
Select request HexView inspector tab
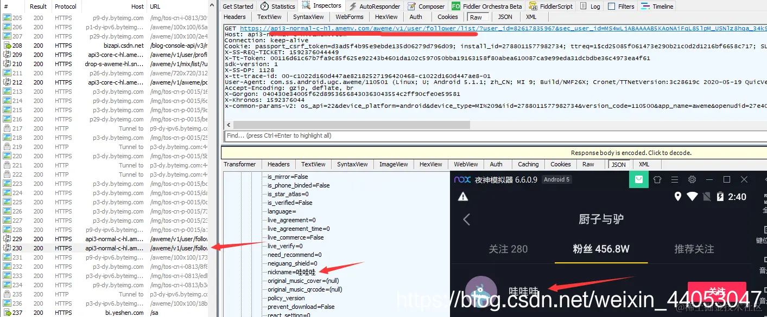point(386,17)
